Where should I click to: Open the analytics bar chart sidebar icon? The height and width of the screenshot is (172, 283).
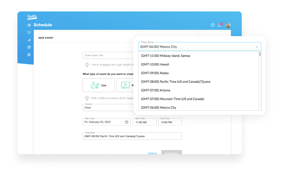[29, 40]
